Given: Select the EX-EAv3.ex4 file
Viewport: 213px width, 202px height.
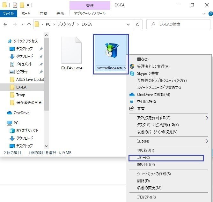Looking at the screenshot, I should (x=72, y=53).
